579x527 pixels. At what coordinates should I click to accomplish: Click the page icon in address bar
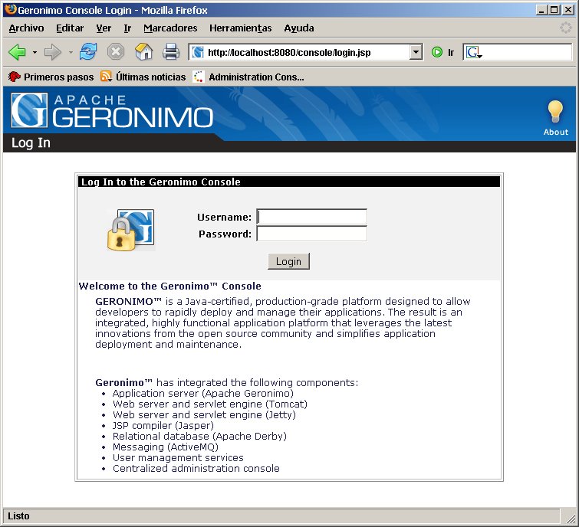(x=198, y=52)
